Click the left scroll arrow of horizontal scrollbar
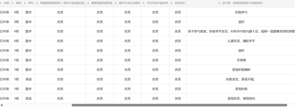This screenshot has height=107, width=295. (1, 105)
